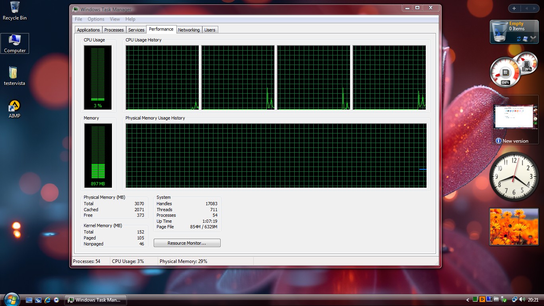The height and width of the screenshot is (306, 544).
Task: Expand hidden tray icons arrow
Action: point(468,300)
